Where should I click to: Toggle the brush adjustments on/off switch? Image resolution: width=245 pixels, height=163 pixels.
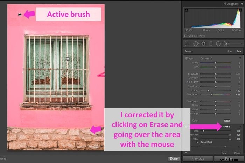(186, 153)
